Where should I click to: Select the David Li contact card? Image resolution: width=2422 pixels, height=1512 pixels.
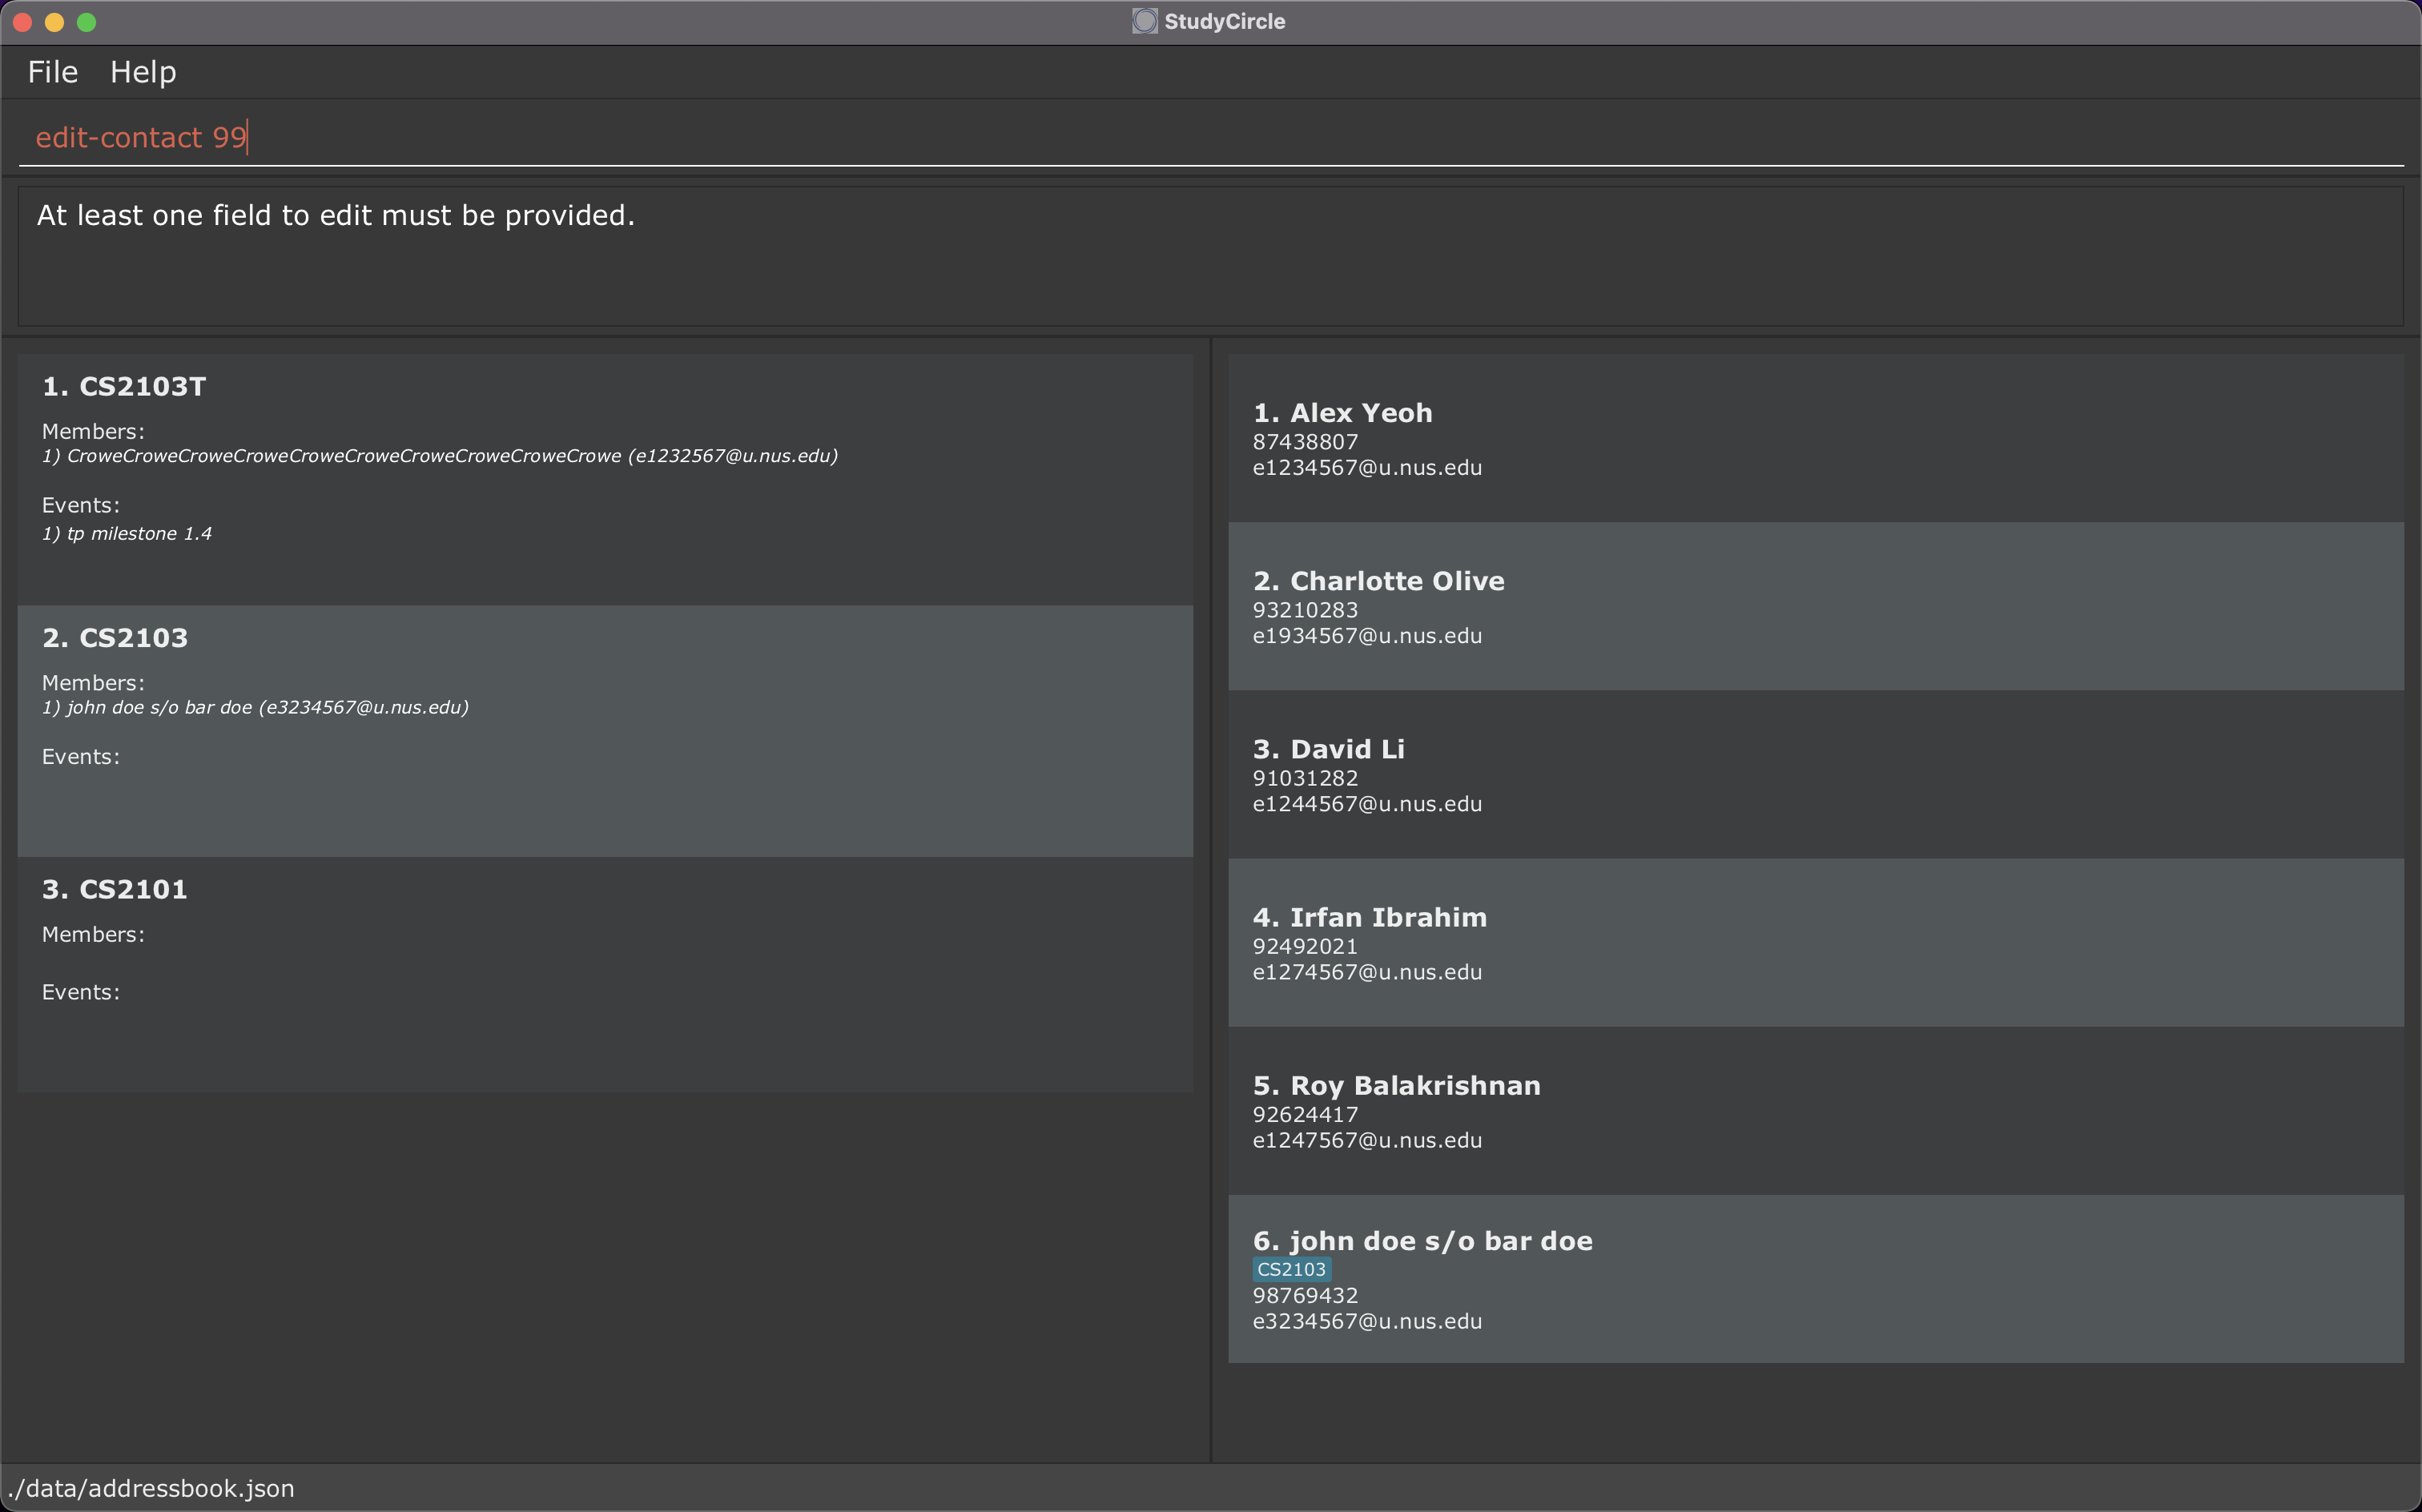pos(1814,774)
